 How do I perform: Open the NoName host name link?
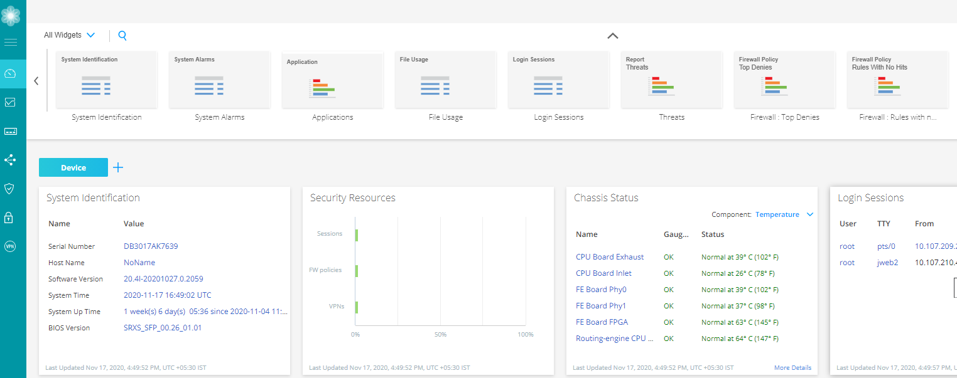click(x=139, y=262)
